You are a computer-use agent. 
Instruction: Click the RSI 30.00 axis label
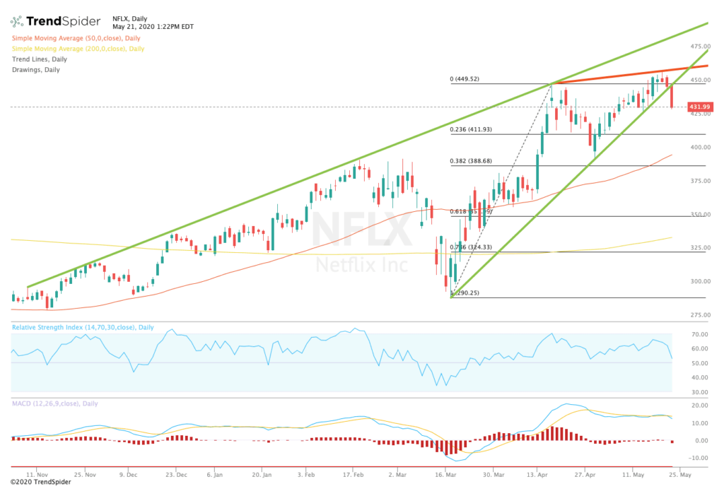click(x=700, y=392)
